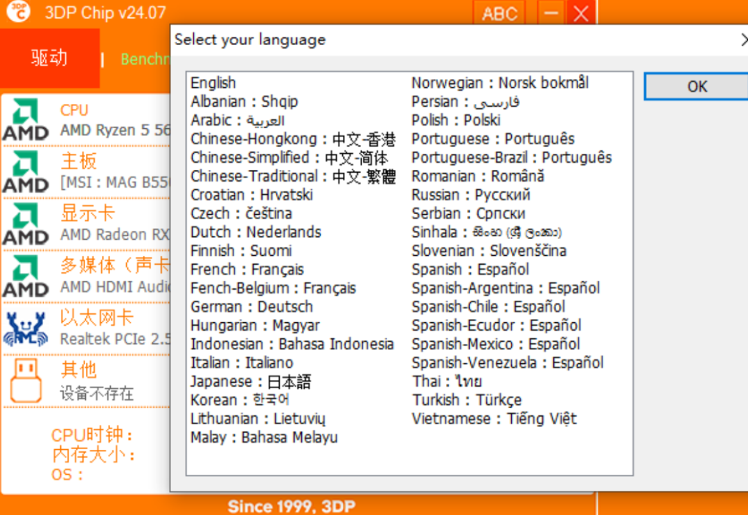The height and width of the screenshot is (515, 748).
Task: Select Croatian : Hrvatski
Action: tap(251, 195)
